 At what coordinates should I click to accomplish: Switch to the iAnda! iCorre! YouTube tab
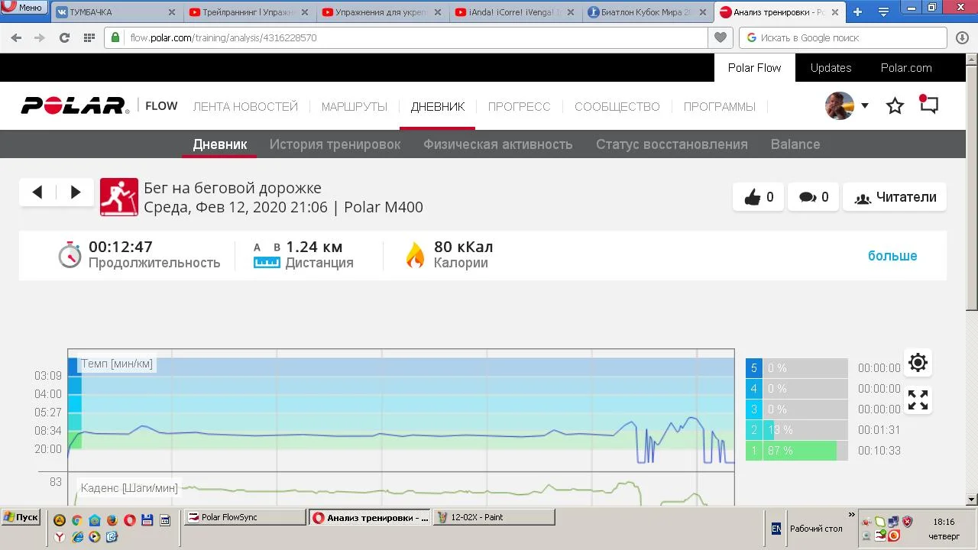pos(515,12)
